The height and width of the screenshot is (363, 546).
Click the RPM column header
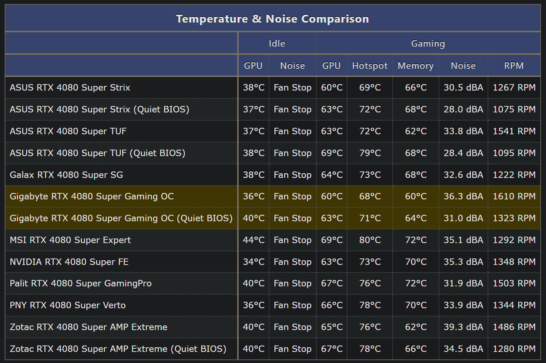(x=514, y=66)
